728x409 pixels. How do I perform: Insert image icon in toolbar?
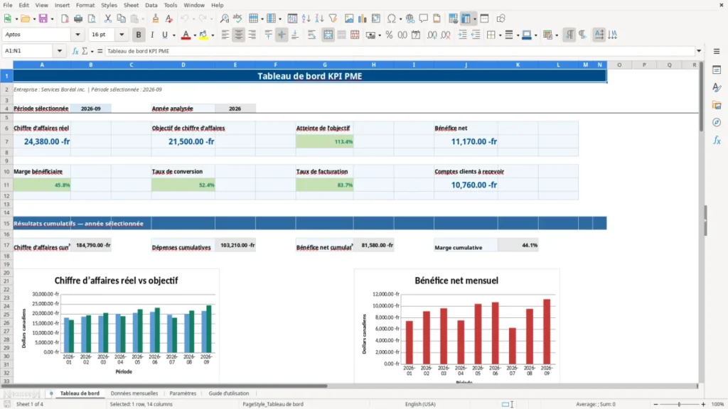click(349, 18)
